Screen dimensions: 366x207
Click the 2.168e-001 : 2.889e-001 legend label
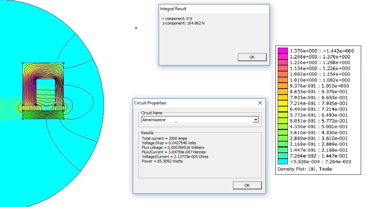[x=319, y=144]
